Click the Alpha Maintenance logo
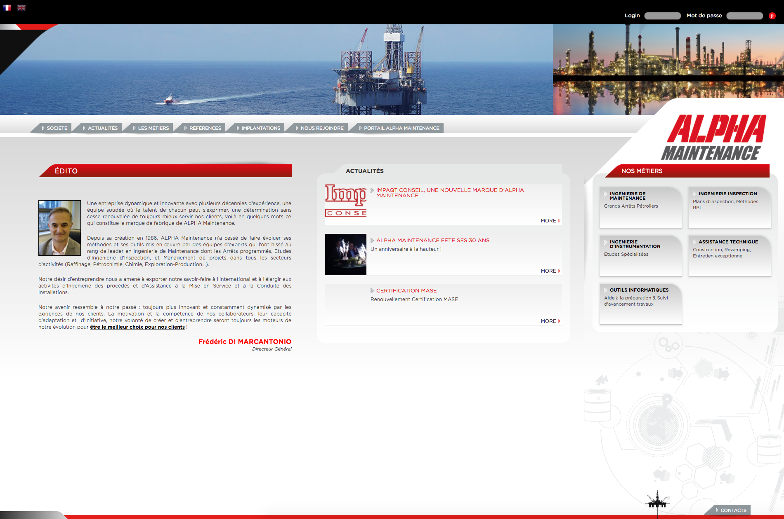Viewport: 784px width, 519px height. click(x=713, y=138)
